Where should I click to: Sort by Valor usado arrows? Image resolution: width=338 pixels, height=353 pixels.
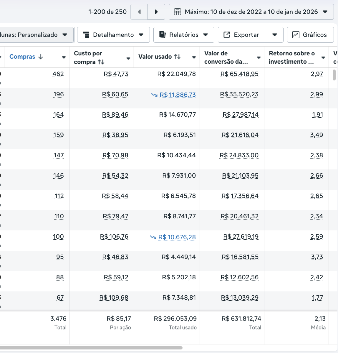click(x=177, y=57)
